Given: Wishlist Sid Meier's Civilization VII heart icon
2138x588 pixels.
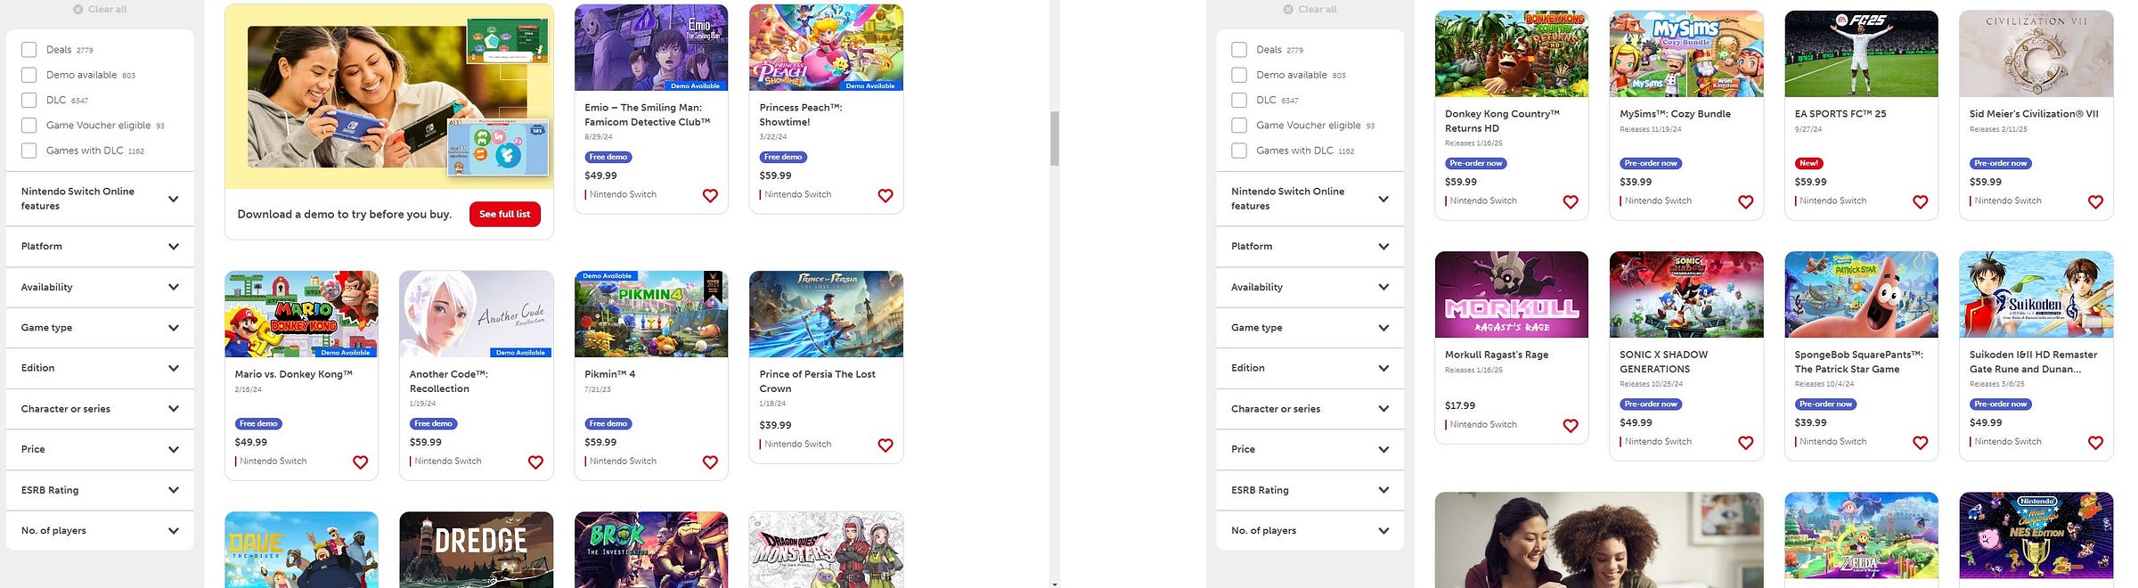Looking at the screenshot, I should point(2095,202).
